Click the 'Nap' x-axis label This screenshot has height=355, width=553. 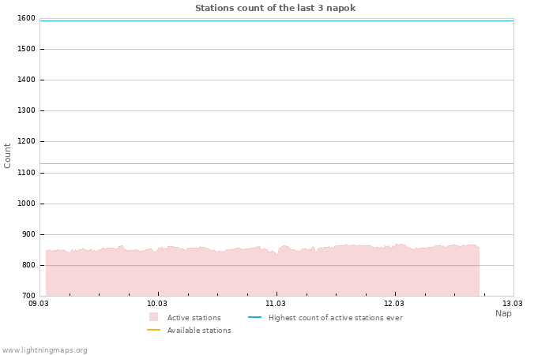pos(503,313)
